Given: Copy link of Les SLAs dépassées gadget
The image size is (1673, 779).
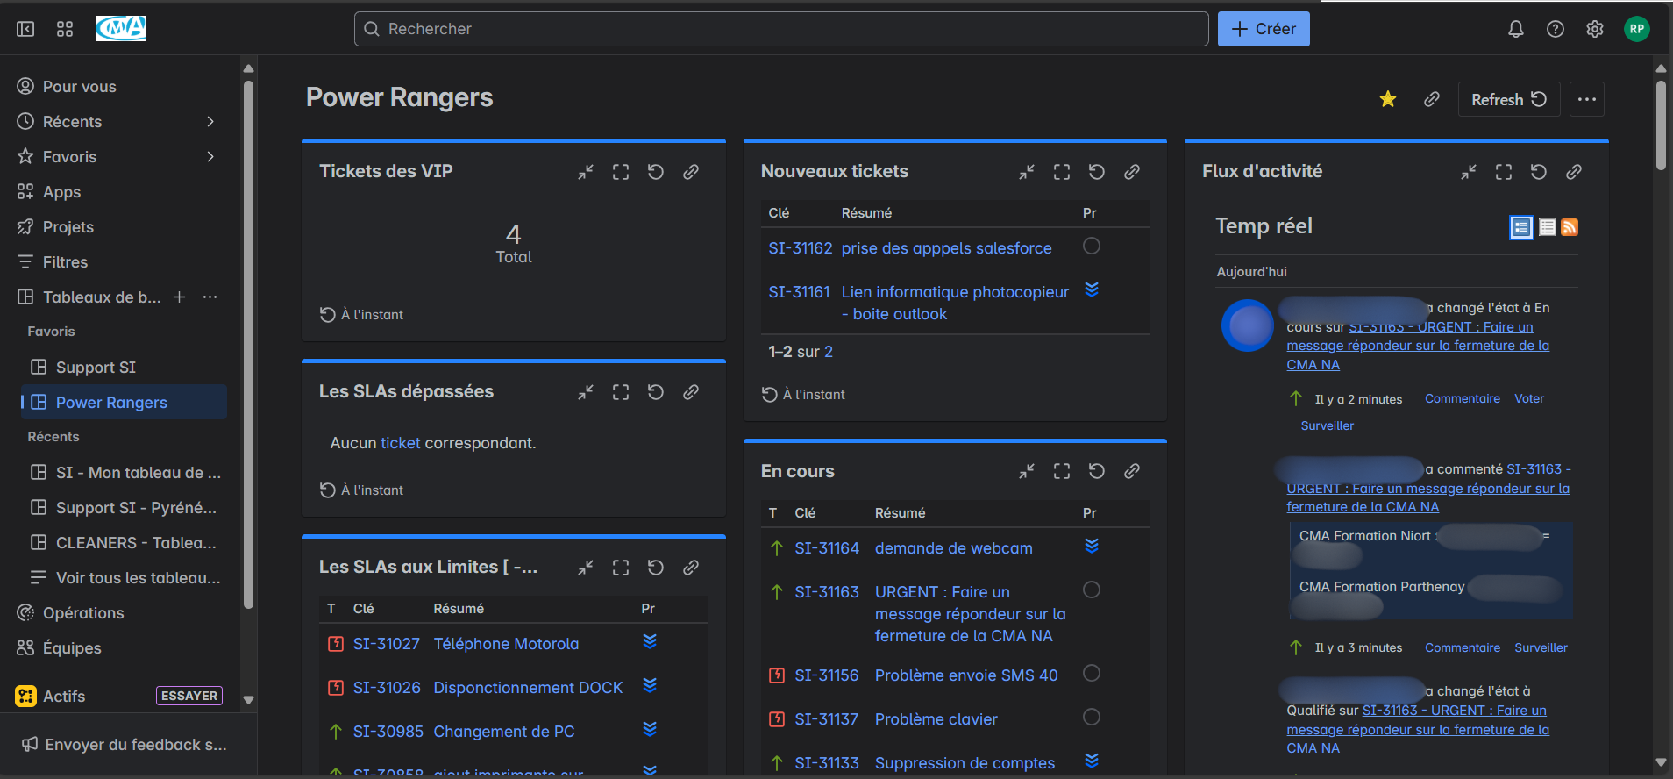Looking at the screenshot, I should coord(691,392).
